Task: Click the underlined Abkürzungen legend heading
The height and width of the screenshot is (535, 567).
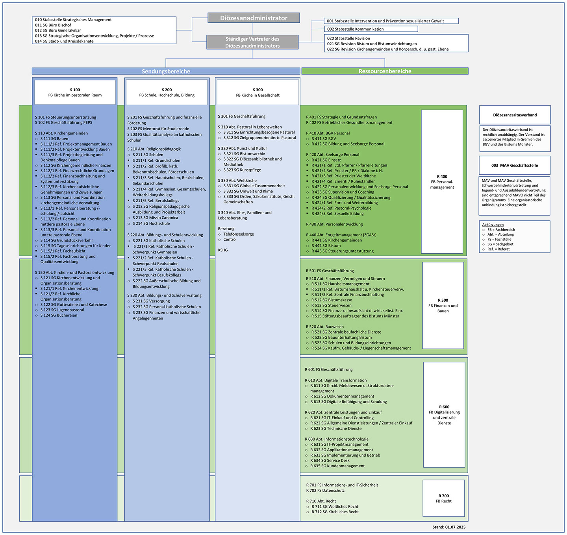Action: tap(493, 225)
